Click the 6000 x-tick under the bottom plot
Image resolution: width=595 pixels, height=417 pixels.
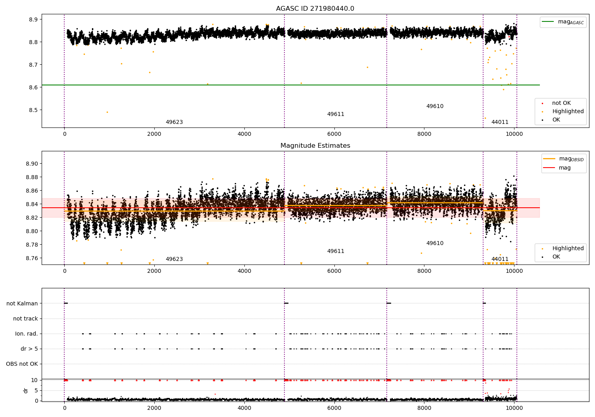click(x=334, y=408)
